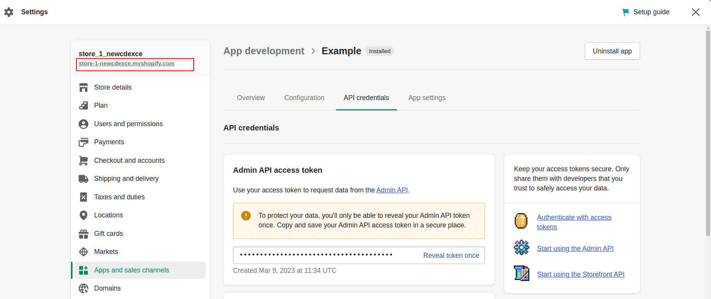Go to the App settings tab
Viewport: 711px width, 299px height.
[427, 98]
